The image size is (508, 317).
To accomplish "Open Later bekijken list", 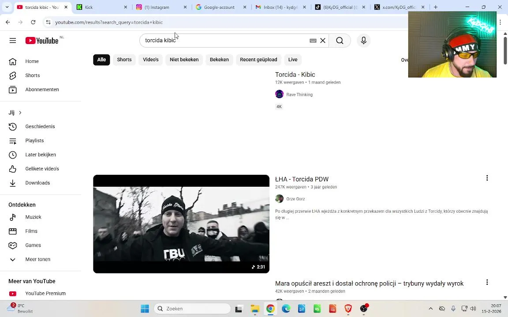I will [x=41, y=155].
